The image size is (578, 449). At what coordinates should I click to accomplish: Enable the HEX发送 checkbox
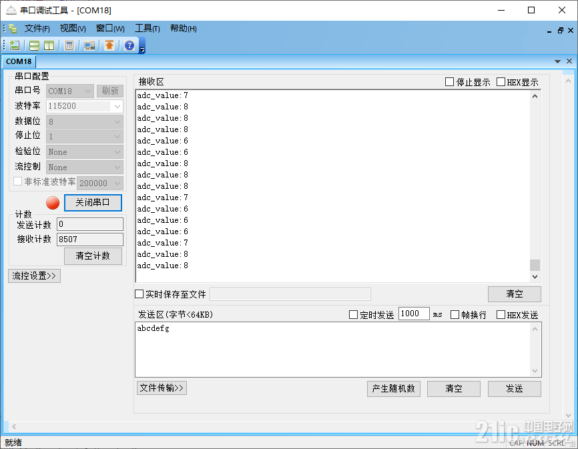[x=501, y=314]
